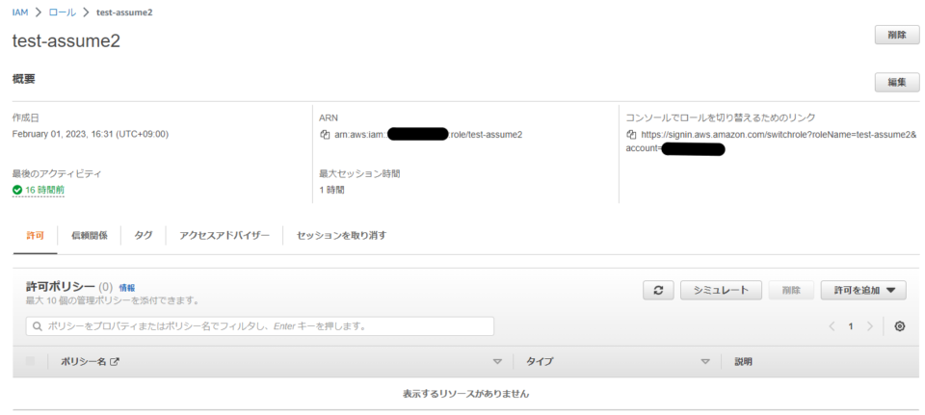Switch to the 信頼関係 tab
Viewport: 925px width, 415px height.
click(90, 236)
